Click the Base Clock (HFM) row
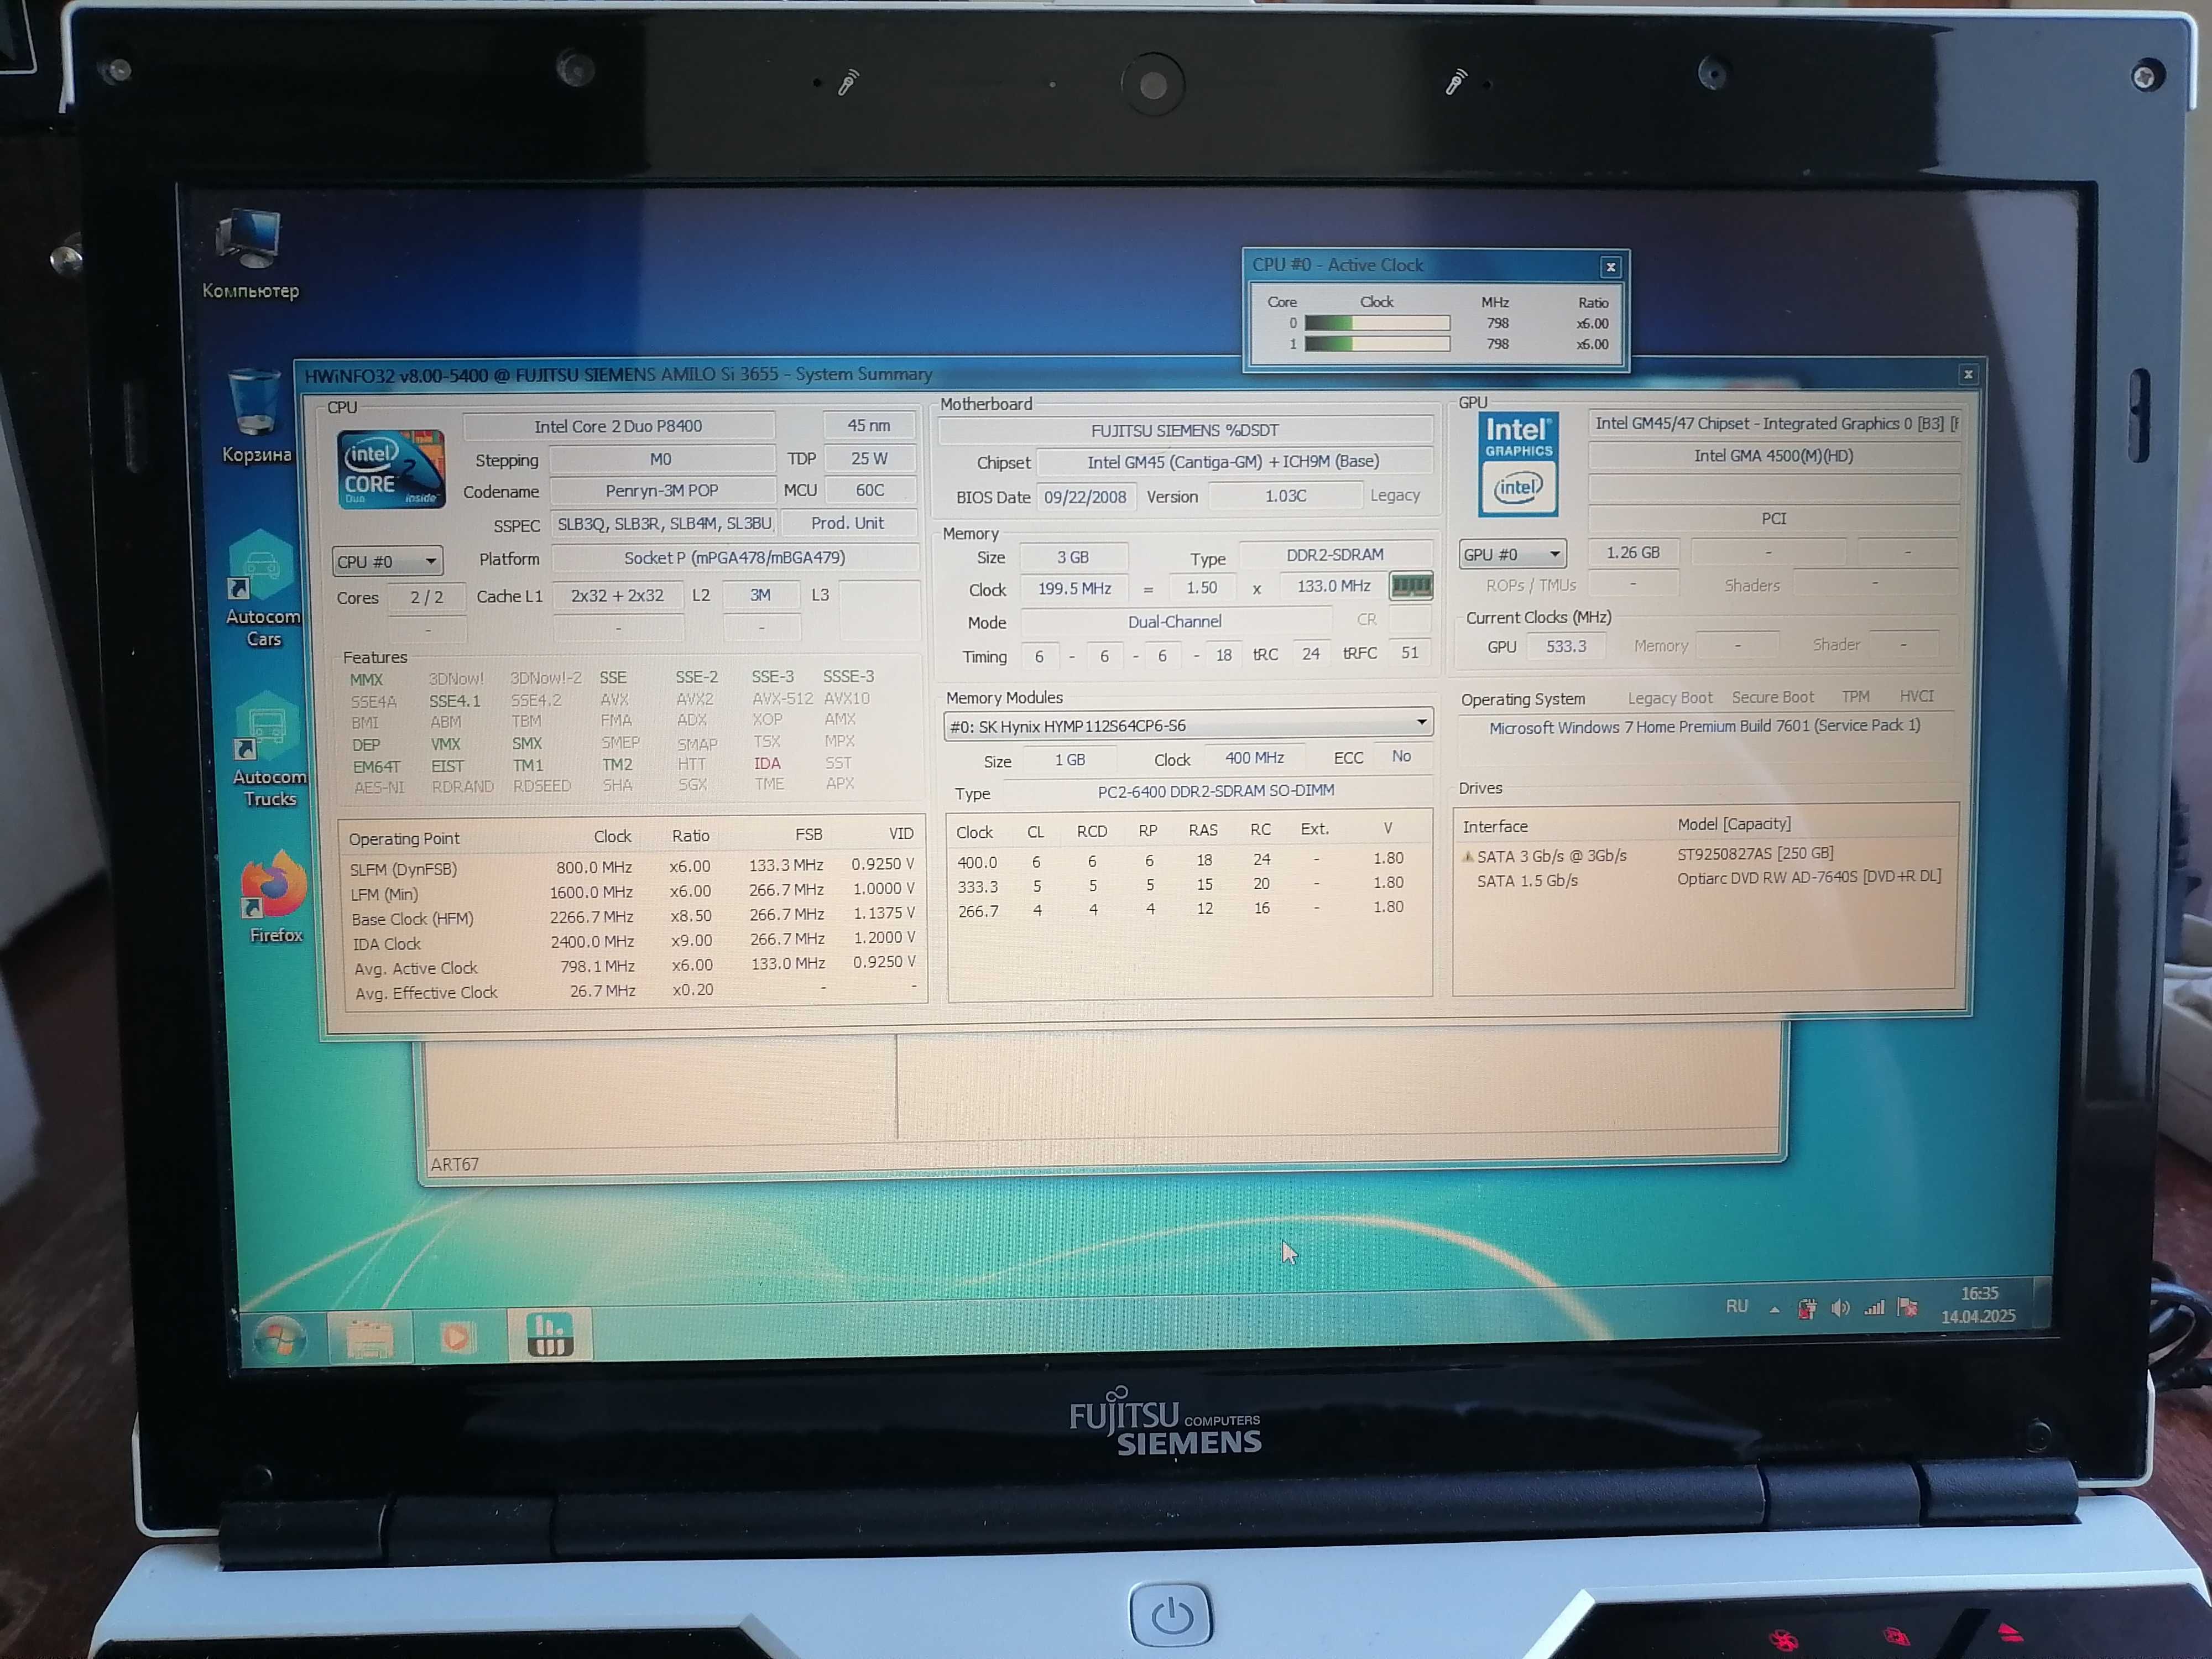The width and height of the screenshot is (2212, 1659). tap(633, 916)
